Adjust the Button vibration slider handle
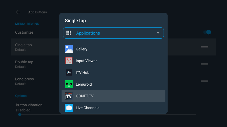 [20, 114]
